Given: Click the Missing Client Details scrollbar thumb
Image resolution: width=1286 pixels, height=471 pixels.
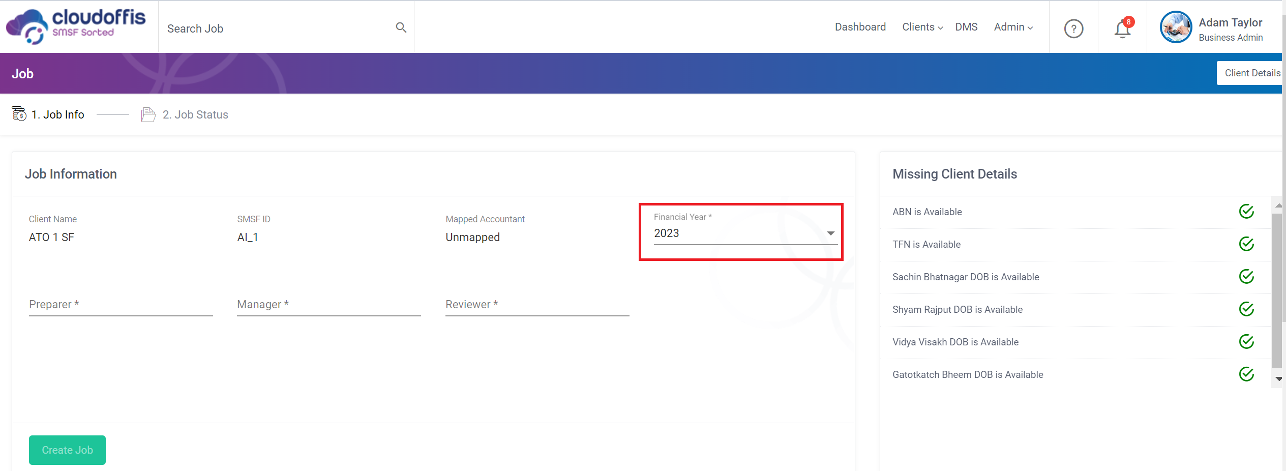Looking at the screenshot, I should point(1277,290).
